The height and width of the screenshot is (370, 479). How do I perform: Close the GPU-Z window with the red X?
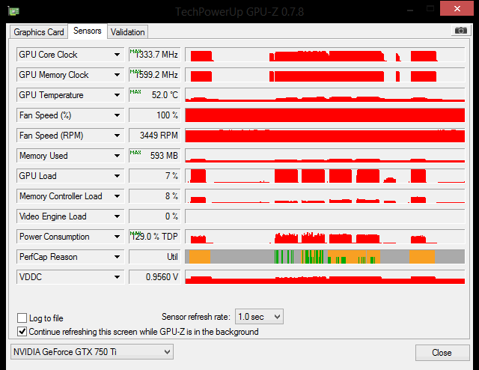[x=457, y=8]
